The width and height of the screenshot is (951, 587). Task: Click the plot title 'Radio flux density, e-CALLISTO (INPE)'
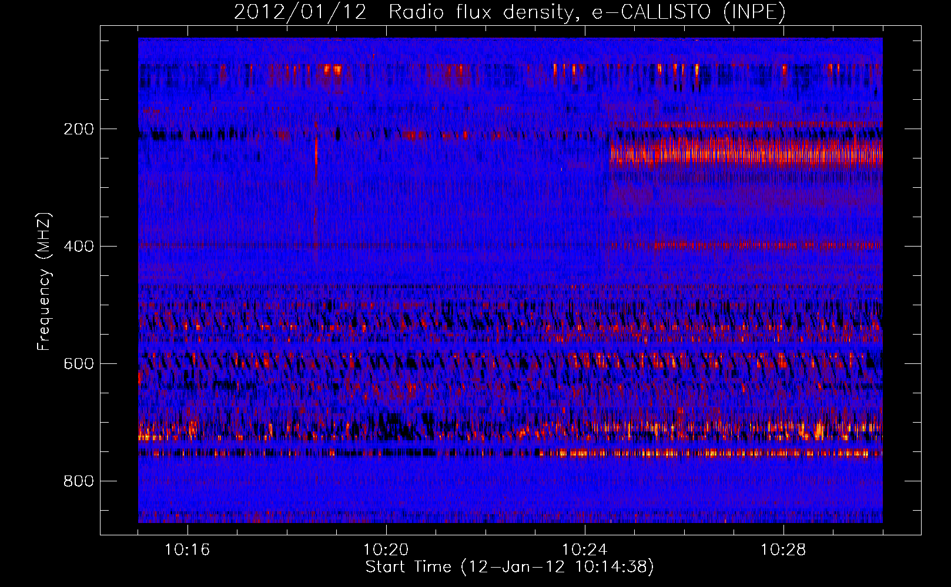(587, 12)
